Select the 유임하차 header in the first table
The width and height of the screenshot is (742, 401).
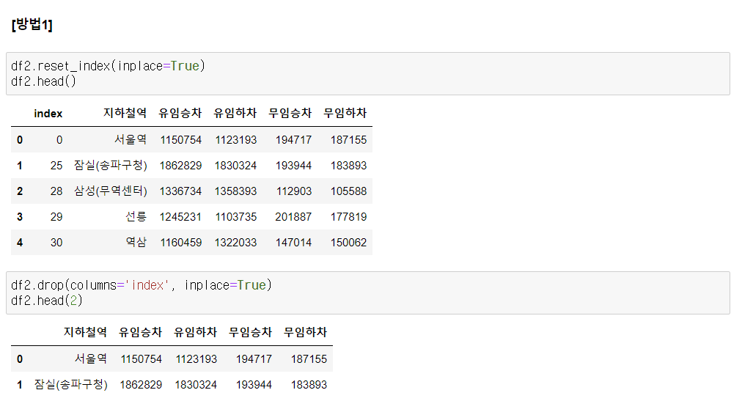click(x=235, y=113)
